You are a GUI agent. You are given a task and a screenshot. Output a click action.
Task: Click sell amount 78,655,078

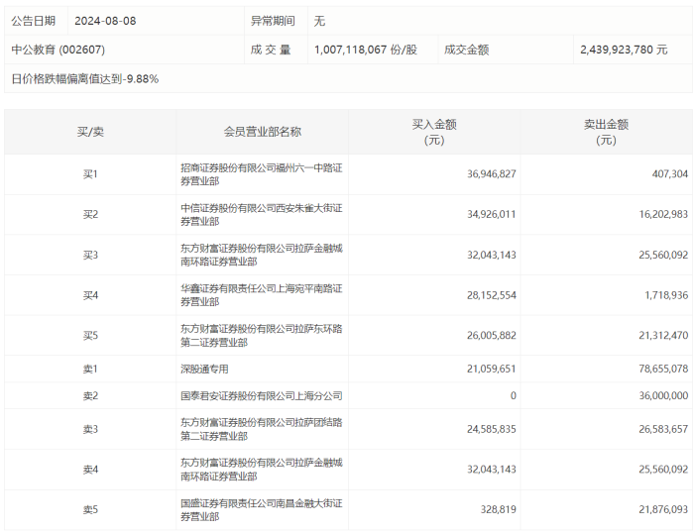663,369
